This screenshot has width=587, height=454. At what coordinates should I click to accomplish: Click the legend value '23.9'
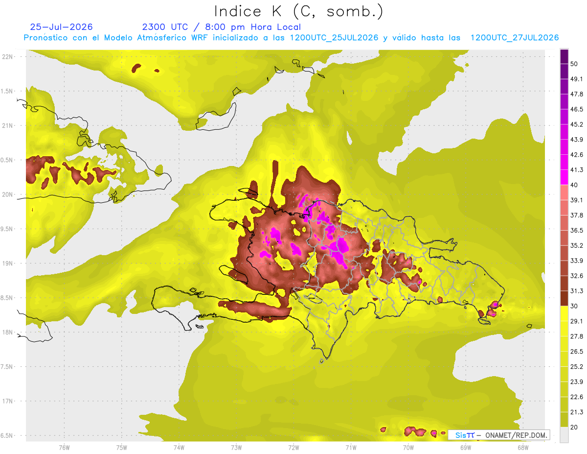pyautogui.click(x=577, y=382)
